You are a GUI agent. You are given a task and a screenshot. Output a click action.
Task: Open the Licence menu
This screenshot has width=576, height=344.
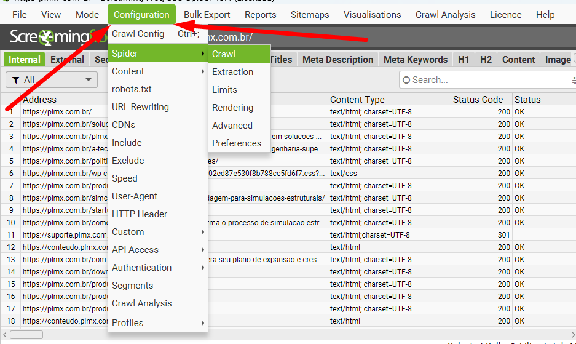coord(505,15)
